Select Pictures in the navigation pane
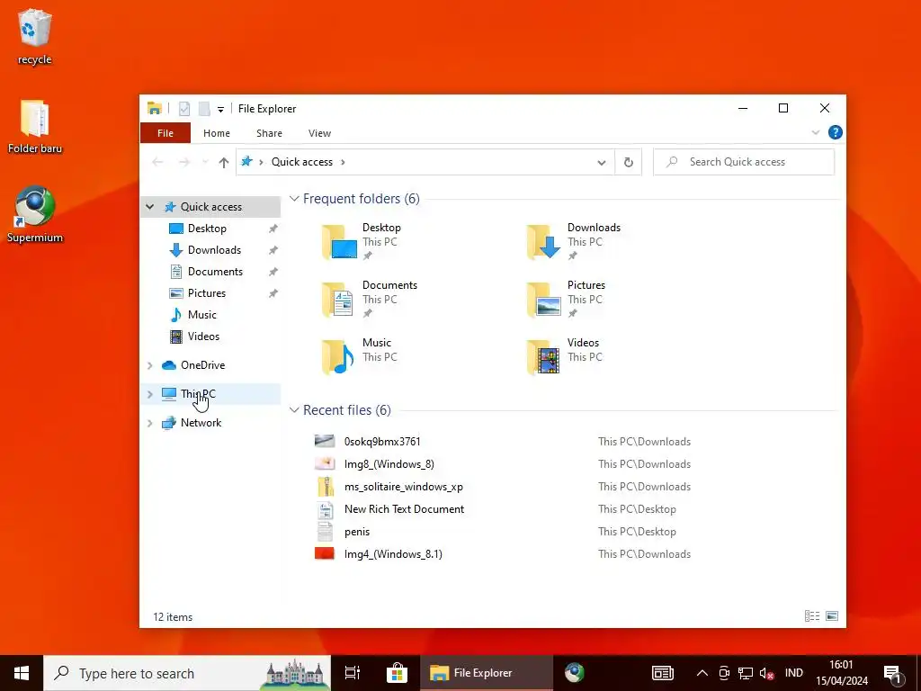Viewport: 921px width, 691px height. tap(206, 293)
